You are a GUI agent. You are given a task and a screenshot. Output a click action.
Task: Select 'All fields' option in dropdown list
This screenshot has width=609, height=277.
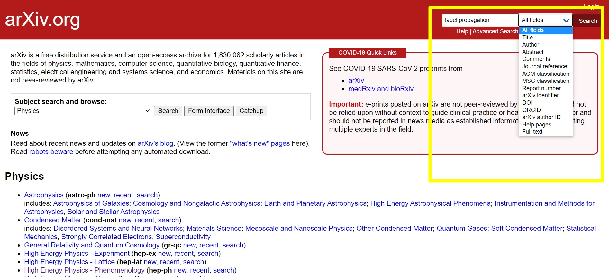click(x=546, y=30)
